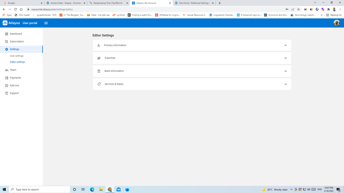The image size is (344, 193).
Task: Expand the Services & Rates section
Action: (x=192, y=84)
